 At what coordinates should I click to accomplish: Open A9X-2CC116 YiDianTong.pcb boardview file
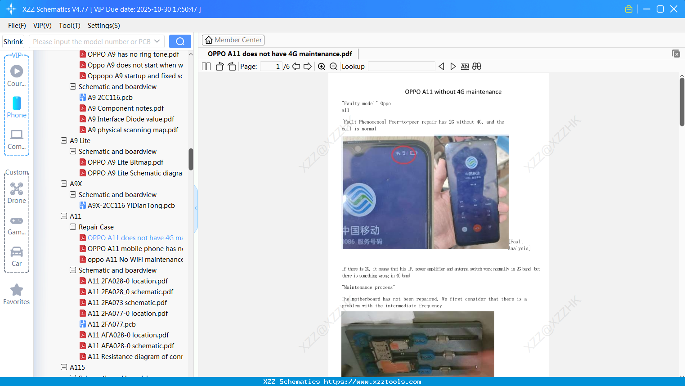[x=131, y=206]
